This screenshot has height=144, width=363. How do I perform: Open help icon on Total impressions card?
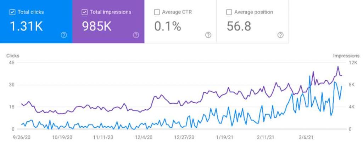coord(136,35)
